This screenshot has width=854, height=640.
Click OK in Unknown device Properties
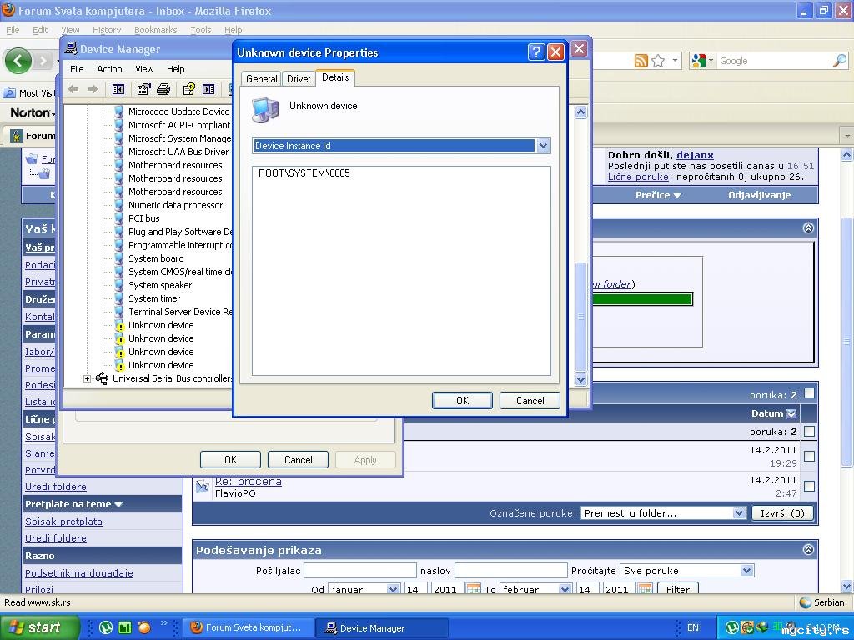click(462, 401)
